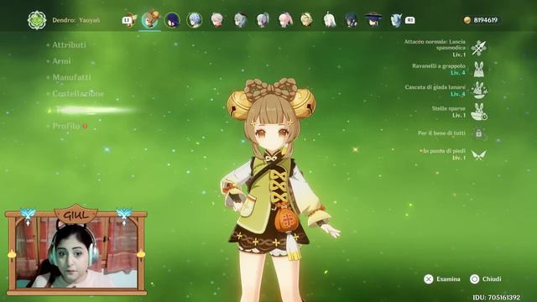
Task: Click the locked Per il bene di tutti icon
Action: (x=479, y=133)
